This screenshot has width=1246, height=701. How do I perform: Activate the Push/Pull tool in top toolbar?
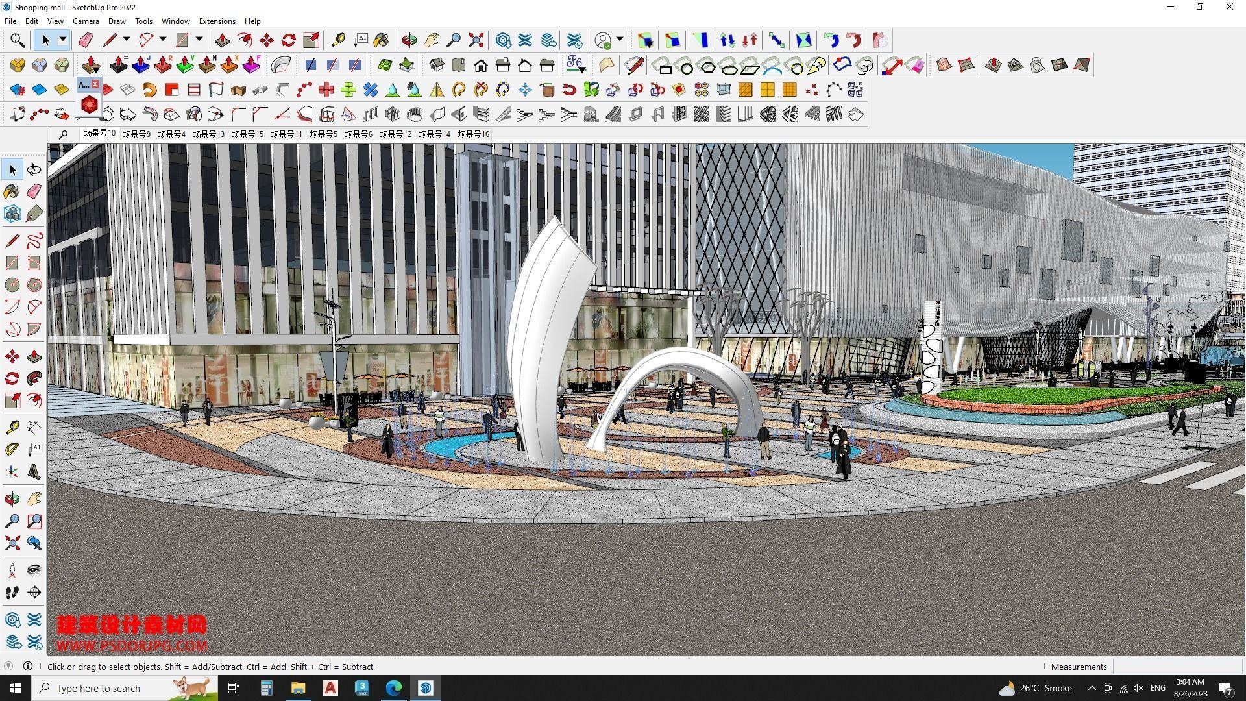click(x=223, y=40)
